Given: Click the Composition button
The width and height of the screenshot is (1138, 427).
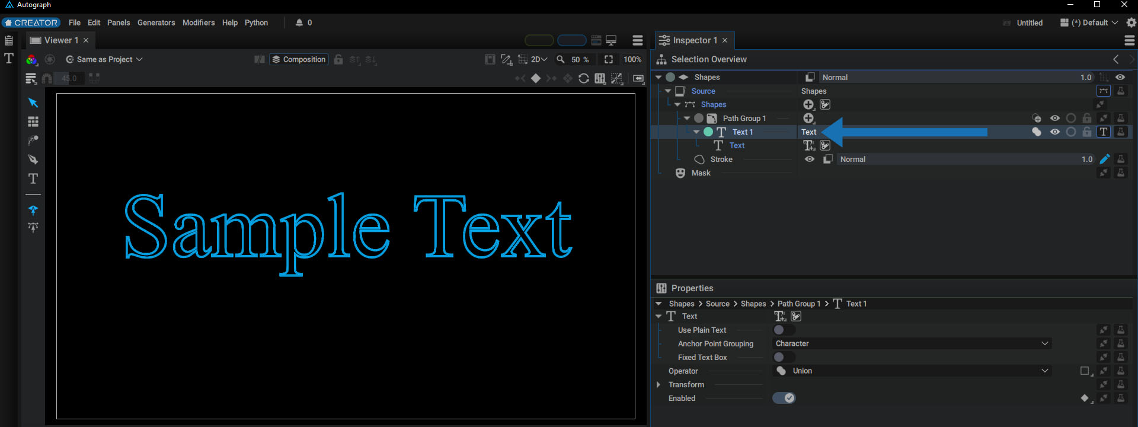Looking at the screenshot, I should (299, 59).
